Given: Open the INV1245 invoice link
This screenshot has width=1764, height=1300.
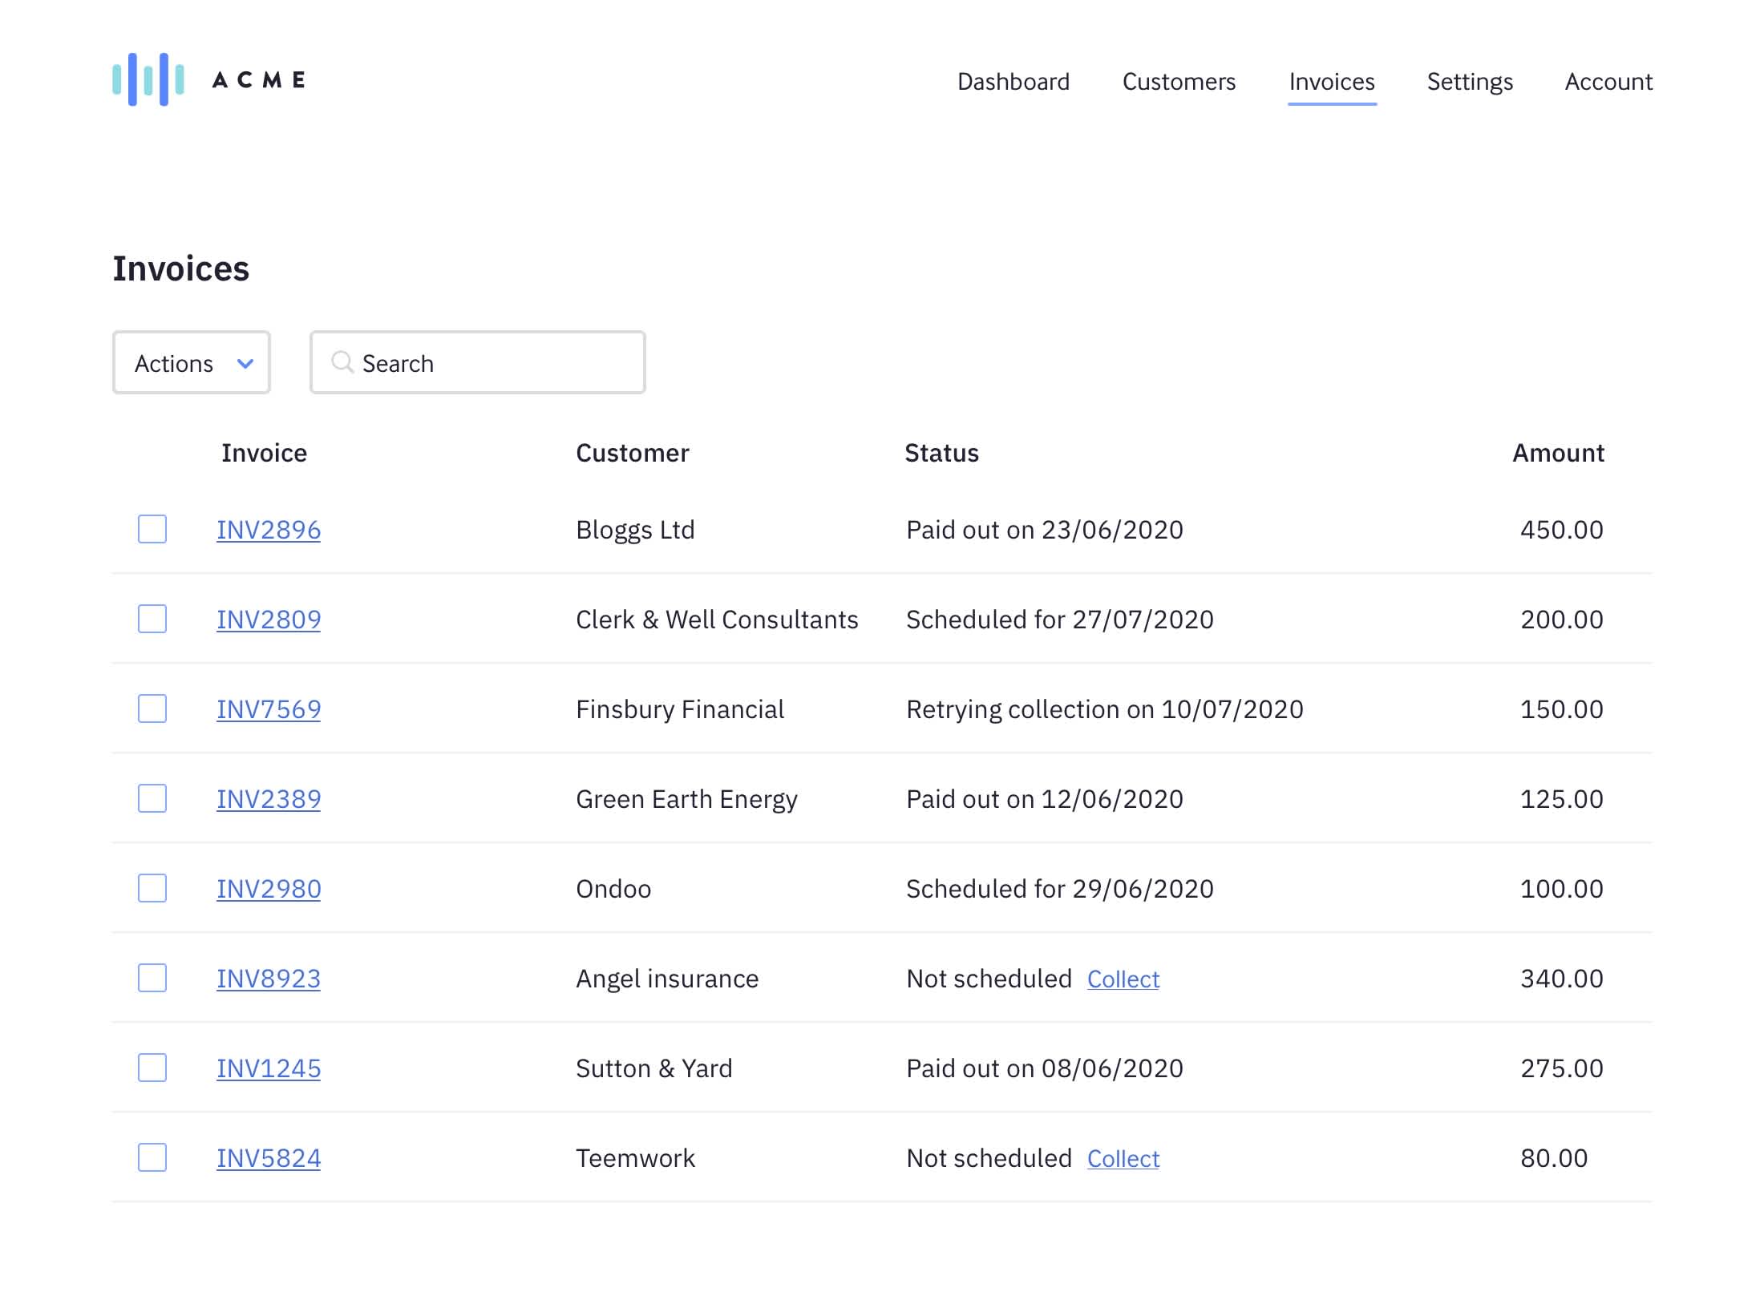Looking at the screenshot, I should 269,1068.
